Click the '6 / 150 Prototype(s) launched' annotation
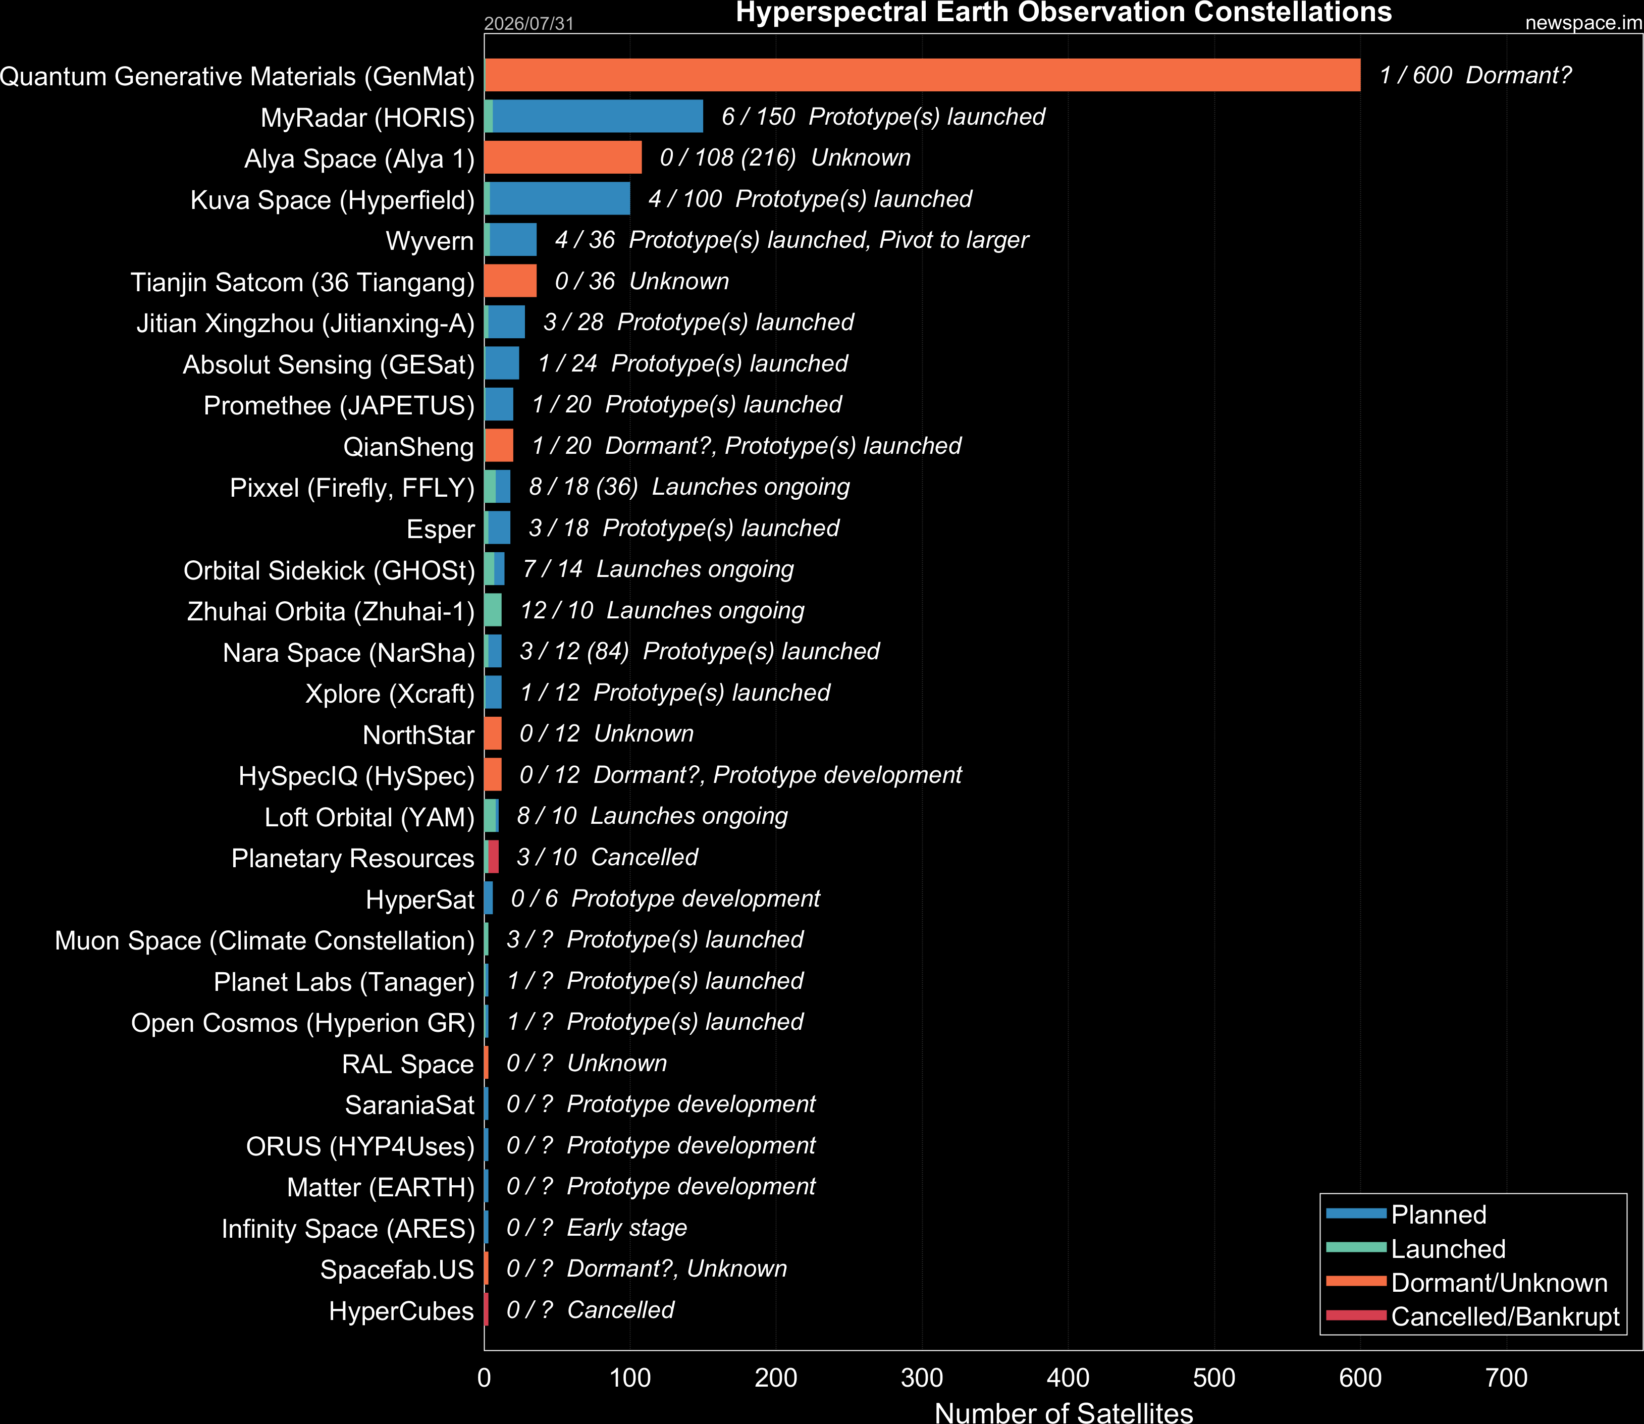Image resolution: width=1644 pixels, height=1424 pixels. [883, 117]
